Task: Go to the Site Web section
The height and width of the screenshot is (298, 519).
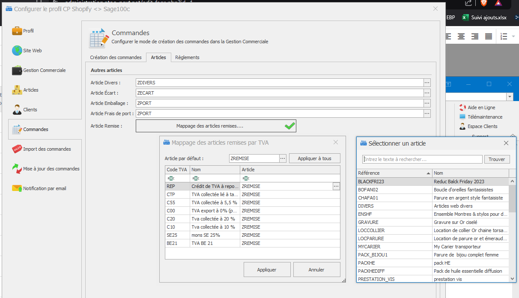Action: (27, 51)
